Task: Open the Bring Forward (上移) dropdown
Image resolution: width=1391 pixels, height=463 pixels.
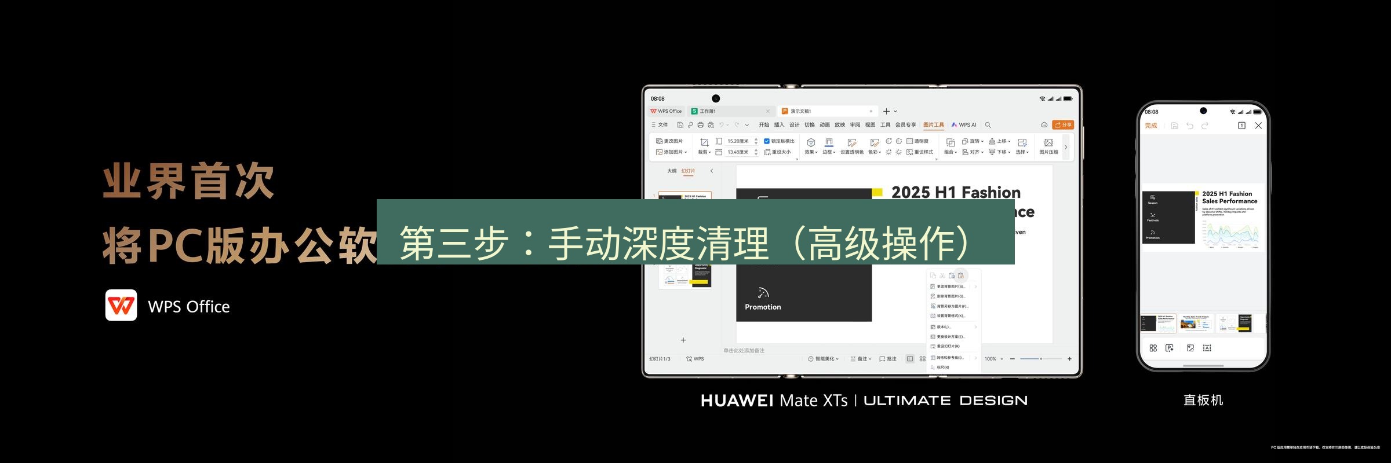Action: [1000, 141]
